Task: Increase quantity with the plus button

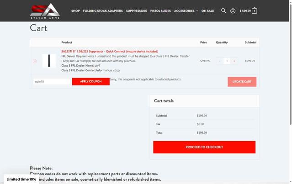Action: pyautogui.click(x=234, y=61)
